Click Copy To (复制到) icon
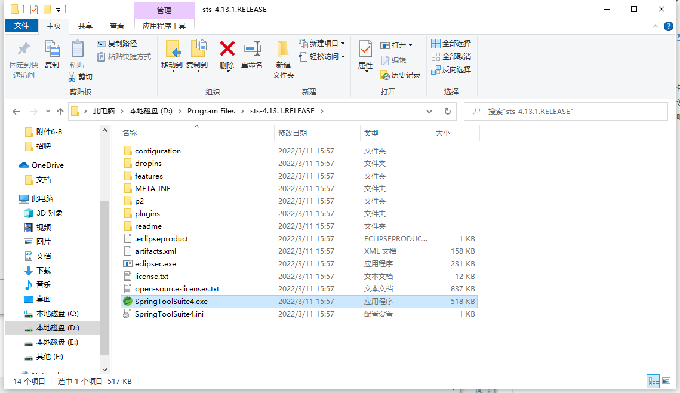Screen dimensions: 680x393 198,50
